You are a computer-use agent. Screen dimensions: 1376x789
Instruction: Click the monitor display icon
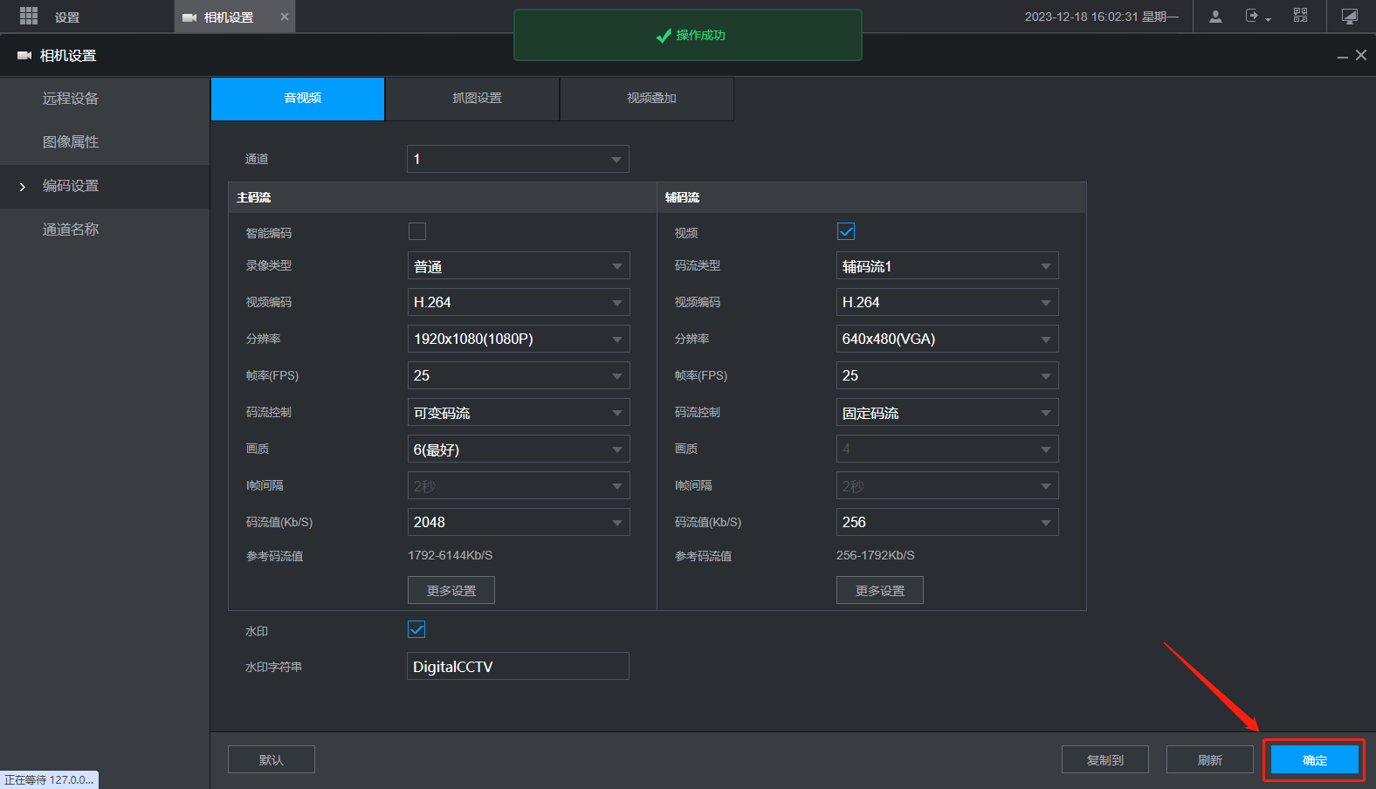(1349, 17)
